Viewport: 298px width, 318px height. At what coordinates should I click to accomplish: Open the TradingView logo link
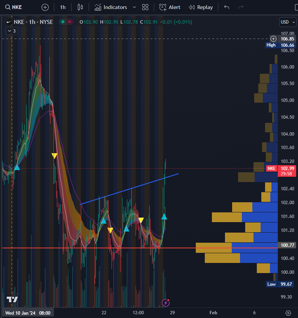12,299
